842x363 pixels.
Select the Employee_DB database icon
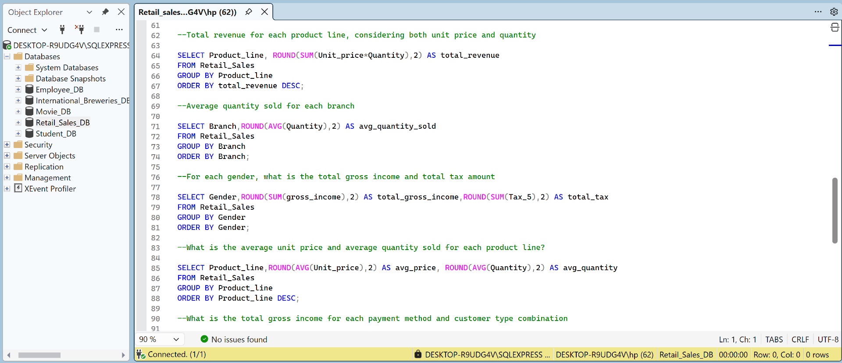point(29,89)
